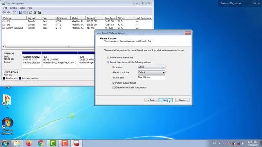Select the System Reserved partition block on Disk 0
Viewport: 262px width, 147px height.
(x=32, y=60)
